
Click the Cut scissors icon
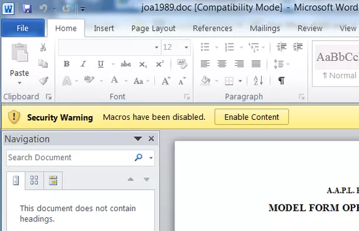coord(43,47)
